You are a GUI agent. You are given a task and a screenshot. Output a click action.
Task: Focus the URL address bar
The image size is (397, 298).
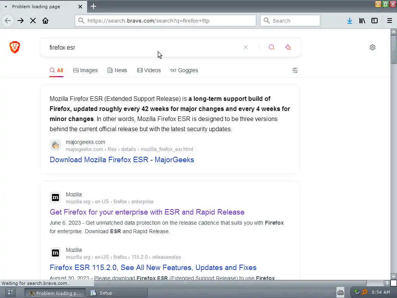[x=166, y=21]
